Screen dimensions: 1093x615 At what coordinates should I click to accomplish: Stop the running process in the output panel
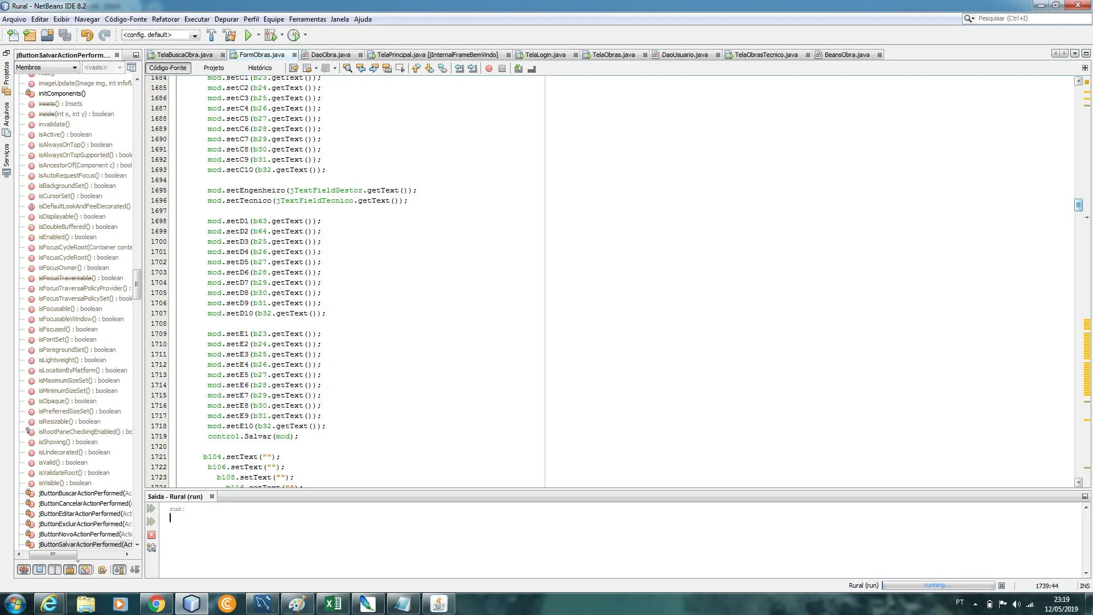[151, 535]
